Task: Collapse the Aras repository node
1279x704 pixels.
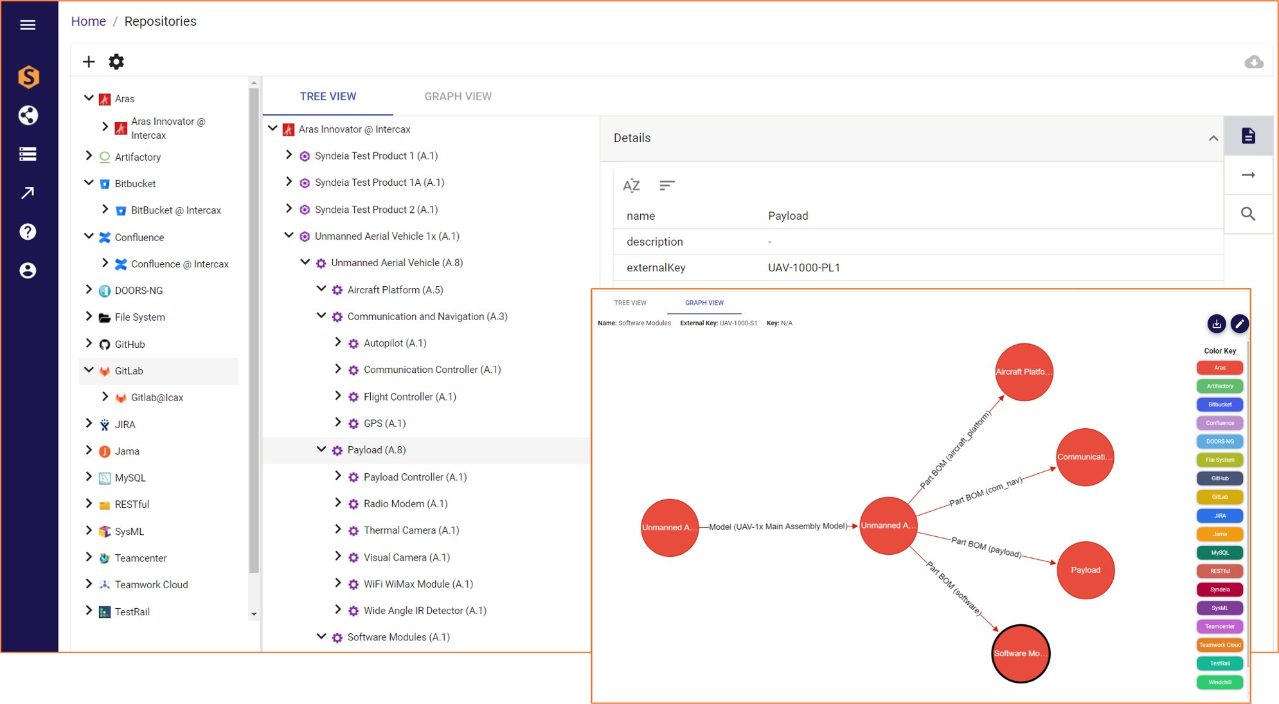Action: pyautogui.click(x=89, y=98)
